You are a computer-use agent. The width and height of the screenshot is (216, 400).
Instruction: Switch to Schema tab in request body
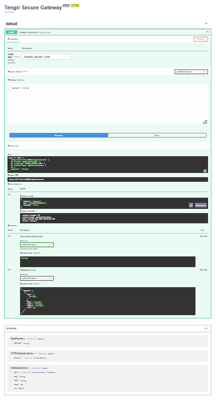[x=21, y=80]
